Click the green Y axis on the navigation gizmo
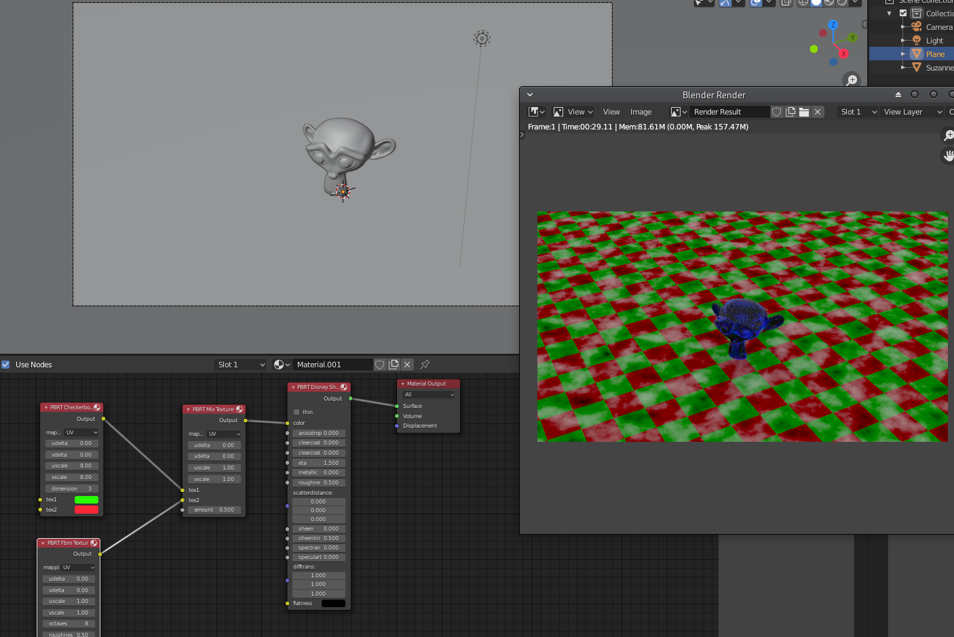The image size is (954, 637). [x=853, y=38]
